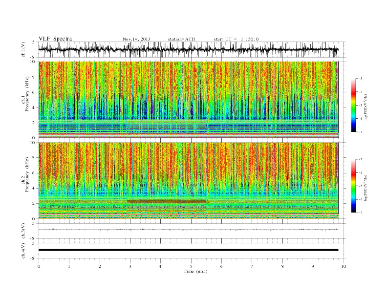The width and height of the screenshot is (387, 299).
Task: Click the thick black ch.4 voltage trace
Action: click(188, 250)
